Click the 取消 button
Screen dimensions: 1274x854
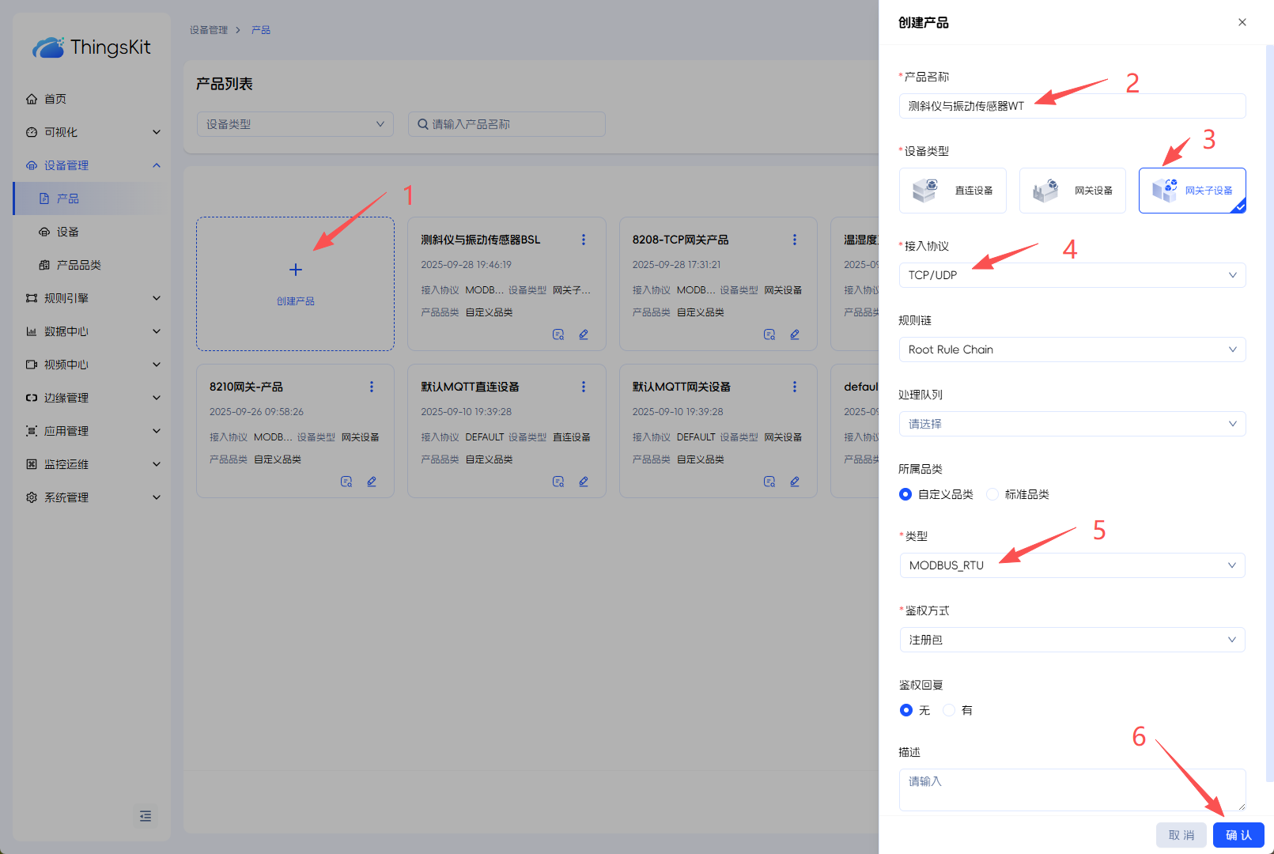(1181, 835)
